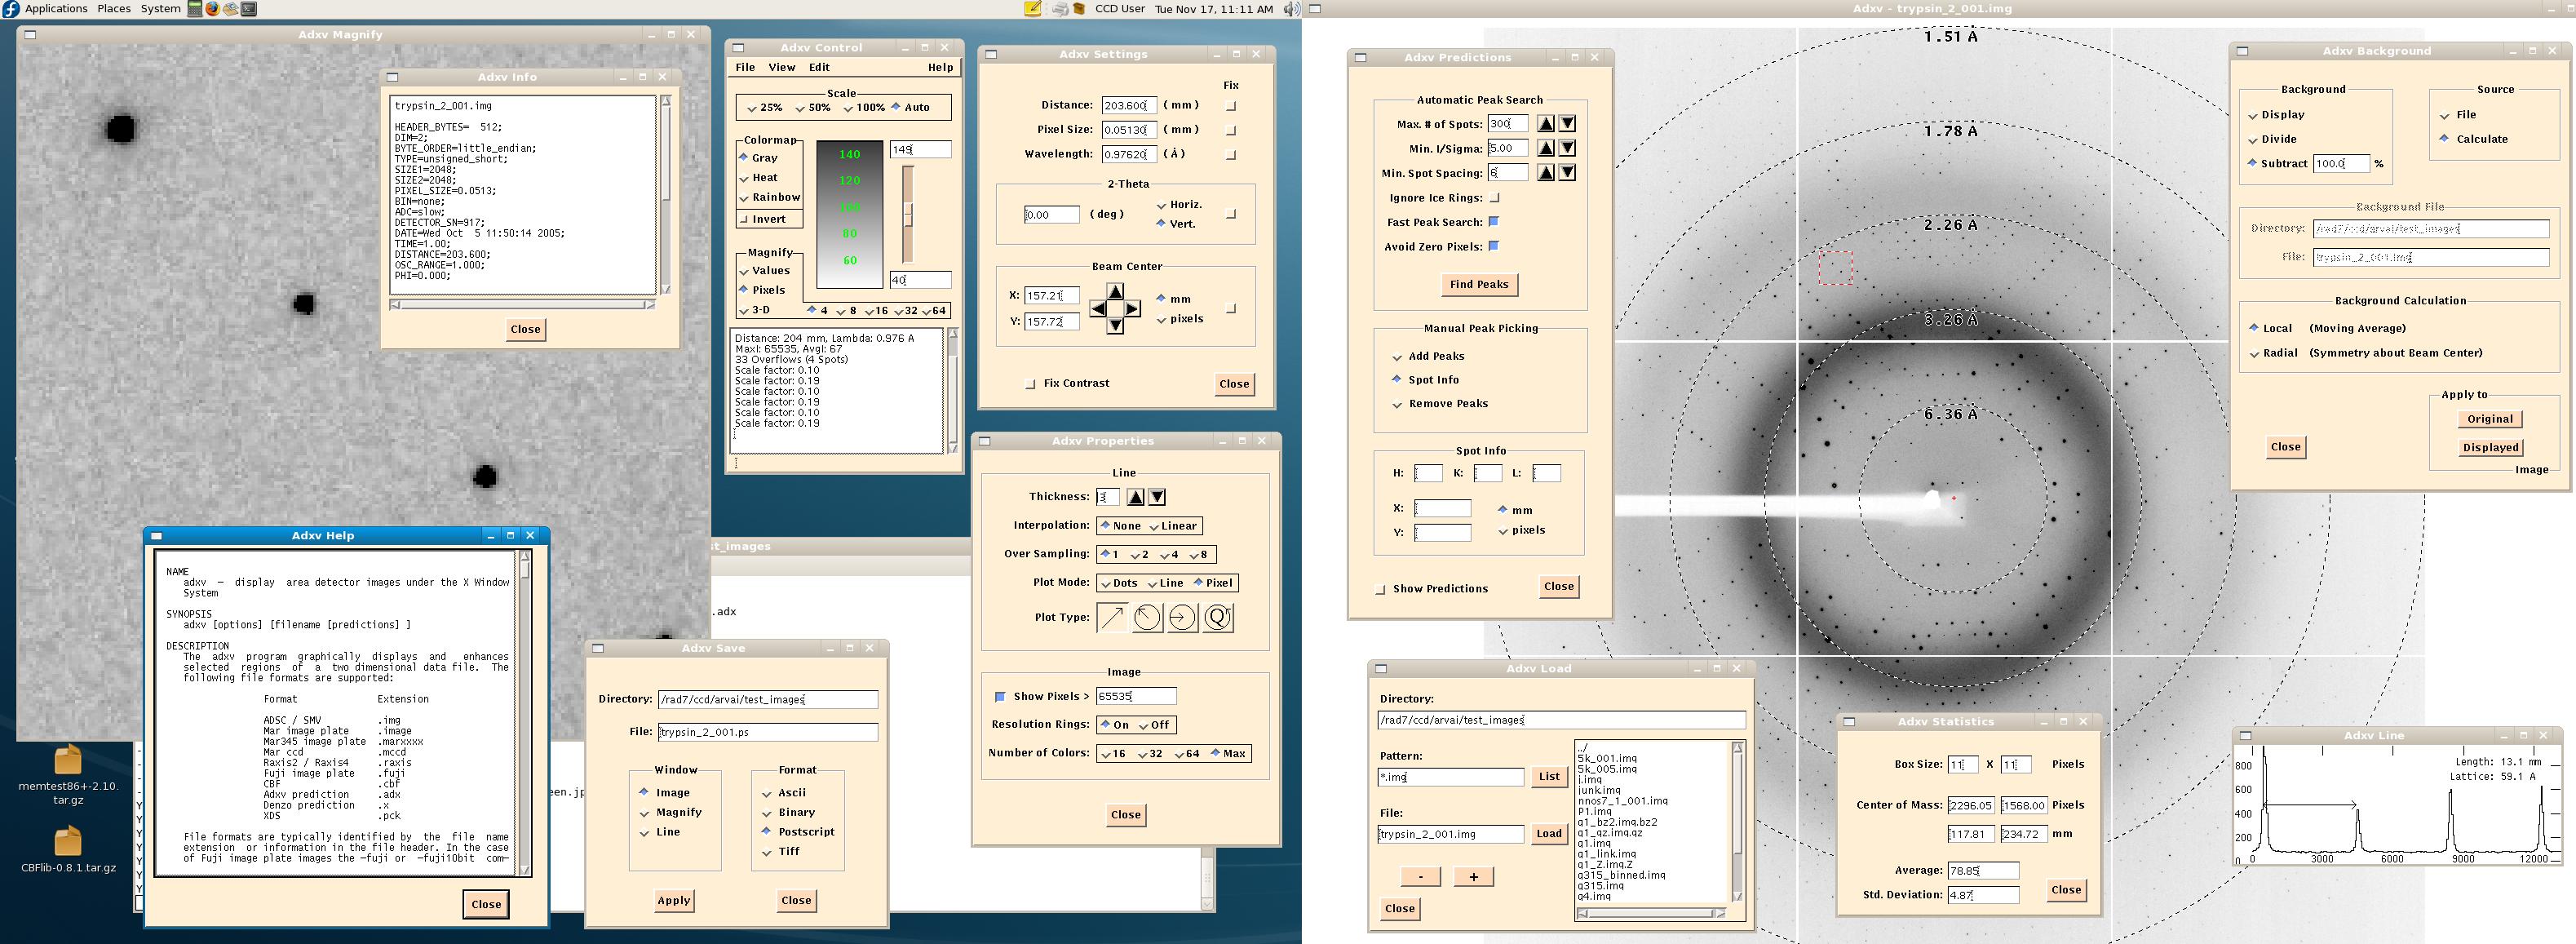Open the sticky notes tray icon
The height and width of the screenshot is (944, 2576).
1033,9
